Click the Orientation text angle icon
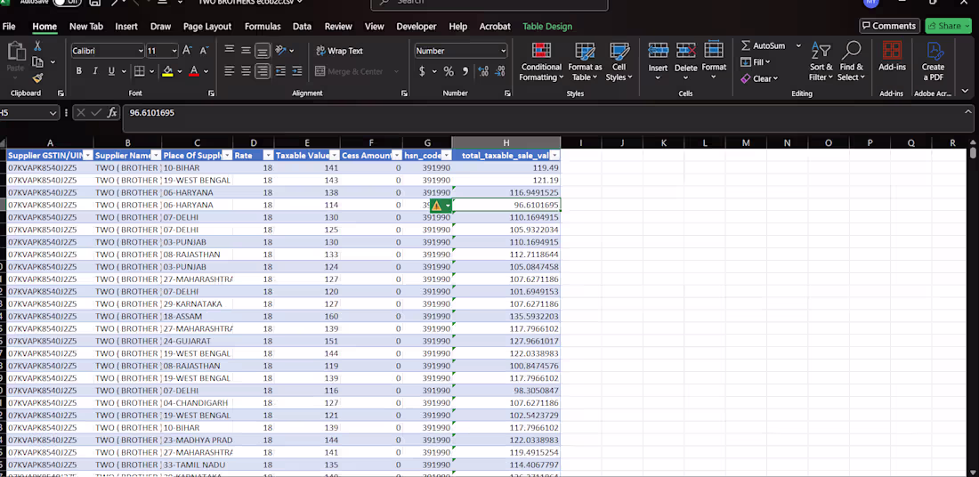The height and width of the screenshot is (477, 979). click(x=281, y=51)
